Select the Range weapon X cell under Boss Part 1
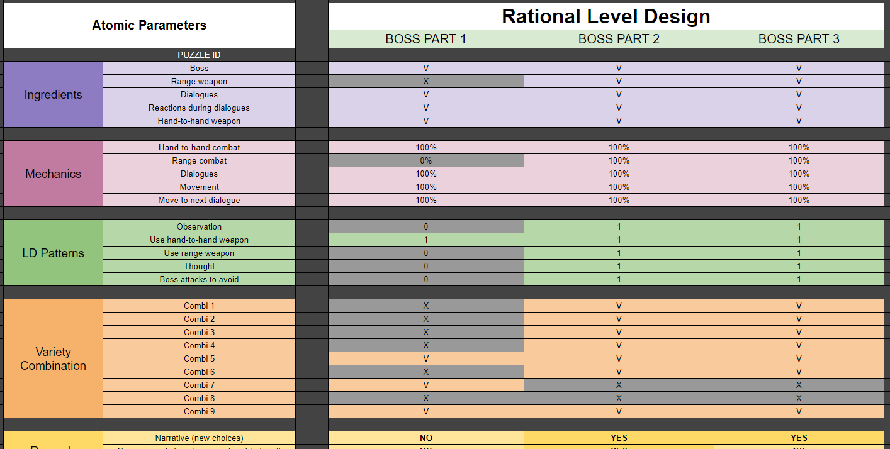The width and height of the screenshot is (890, 449). click(x=426, y=81)
